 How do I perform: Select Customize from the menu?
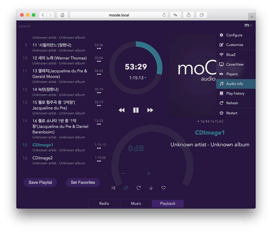[236, 45]
